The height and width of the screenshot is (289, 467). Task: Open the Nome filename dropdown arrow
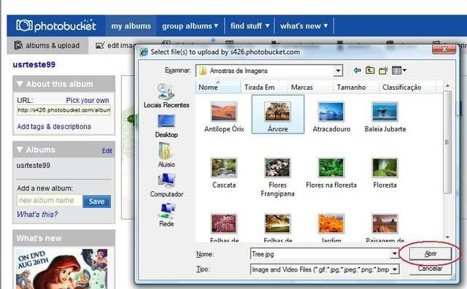(395, 254)
